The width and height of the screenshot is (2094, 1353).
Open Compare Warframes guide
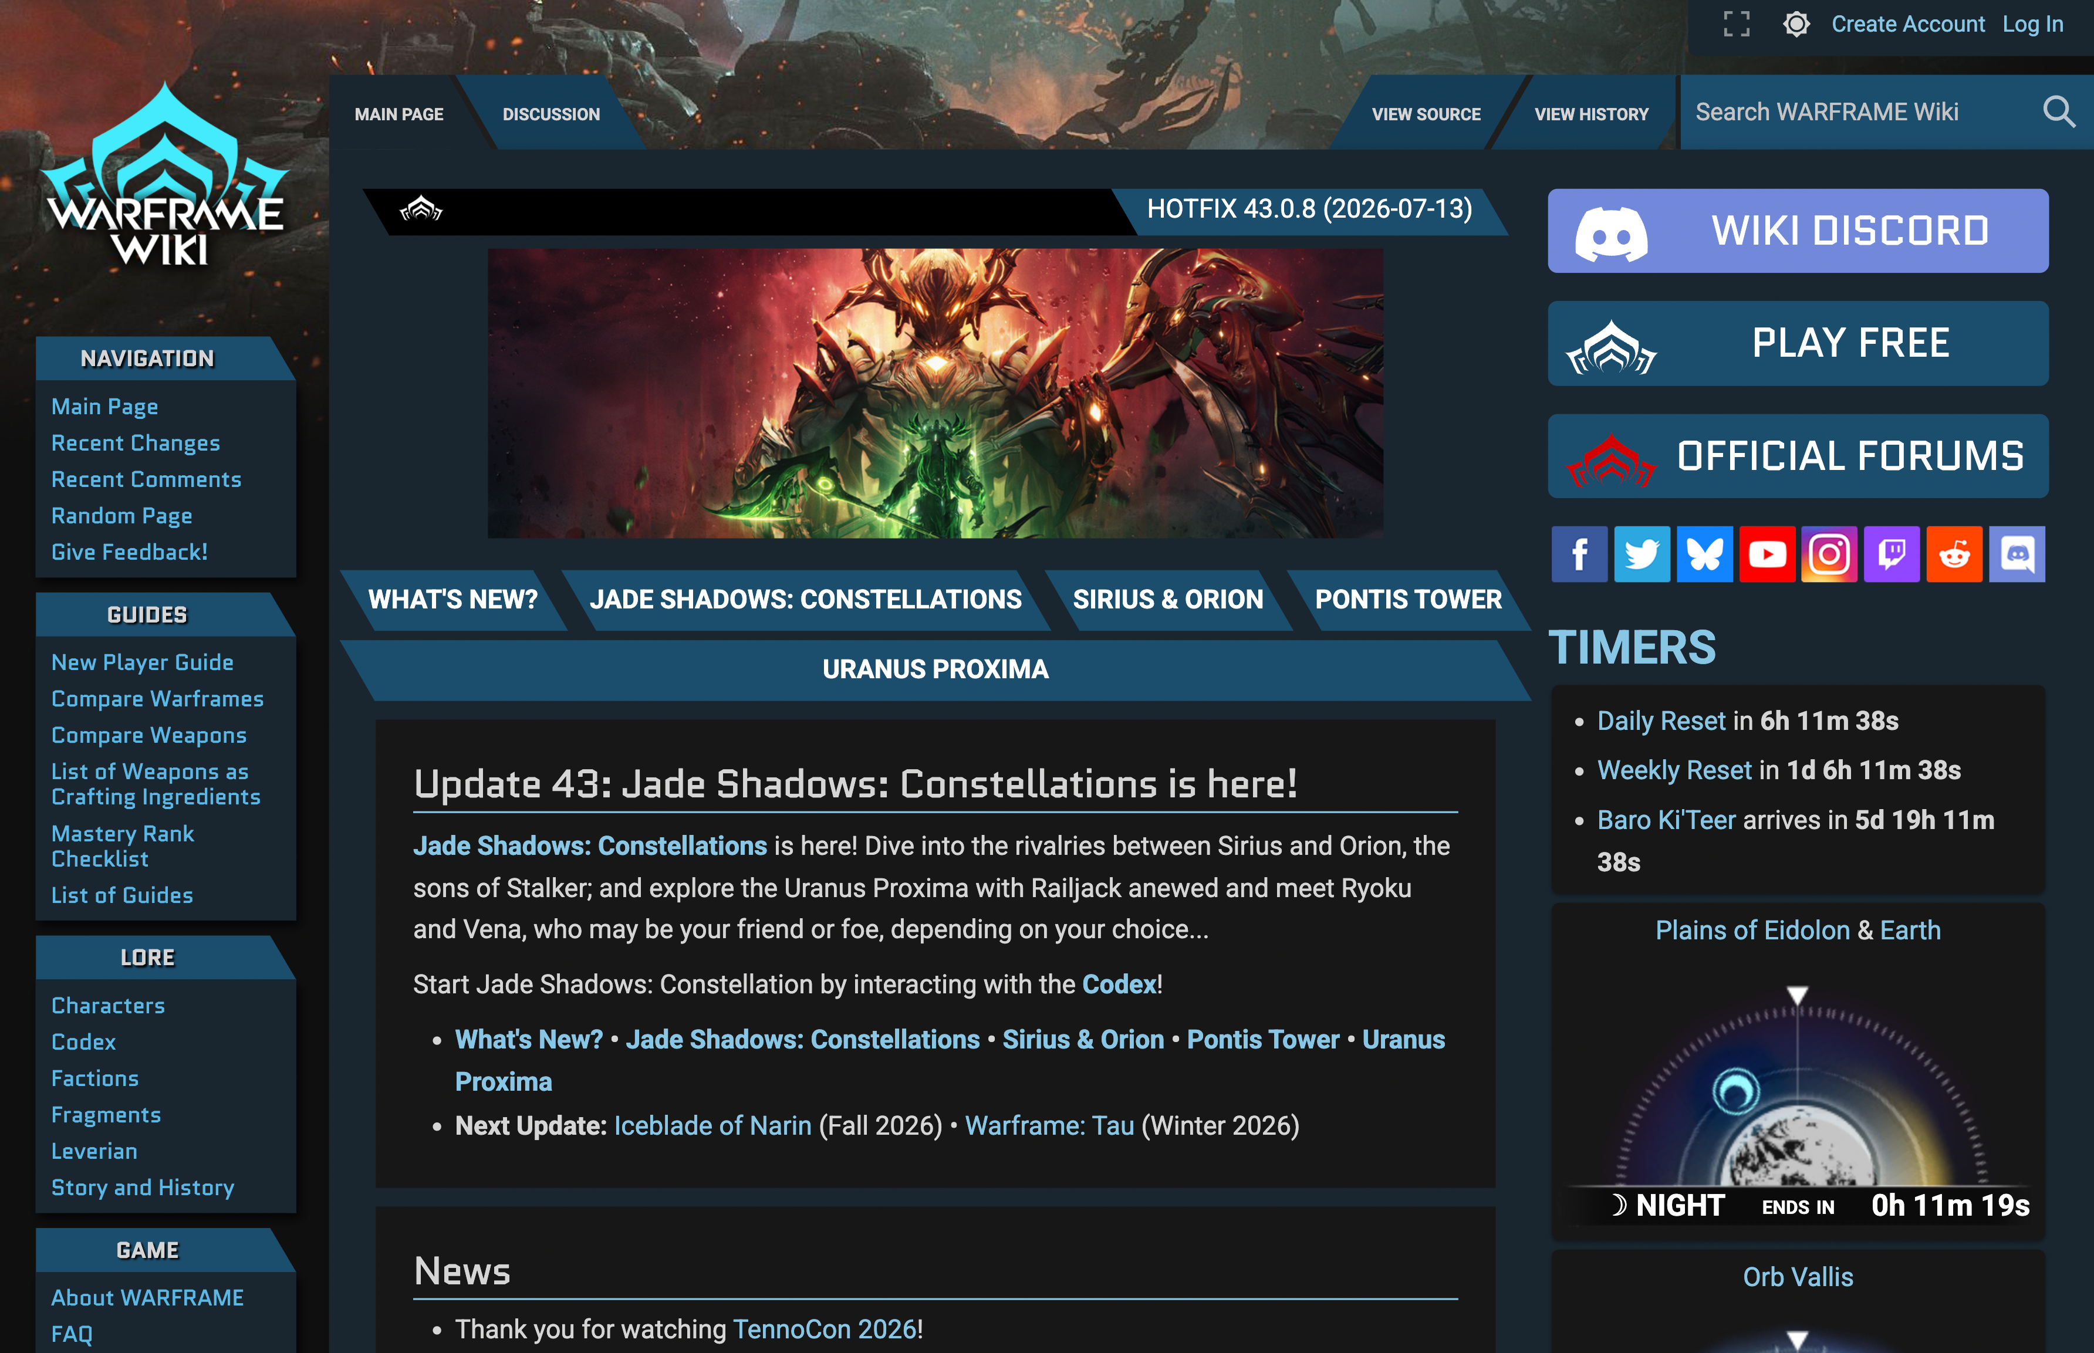tap(157, 699)
